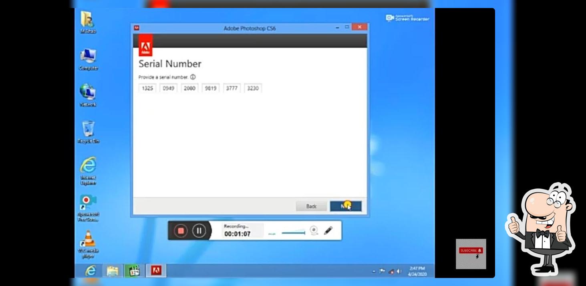586x286 pixels.
Task: Click the Adobe logo in installer header
Action: click(145, 45)
